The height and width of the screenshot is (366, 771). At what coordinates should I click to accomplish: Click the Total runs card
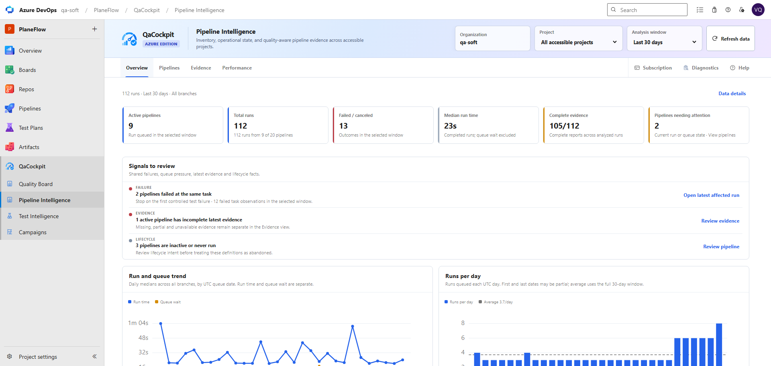click(x=278, y=125)
